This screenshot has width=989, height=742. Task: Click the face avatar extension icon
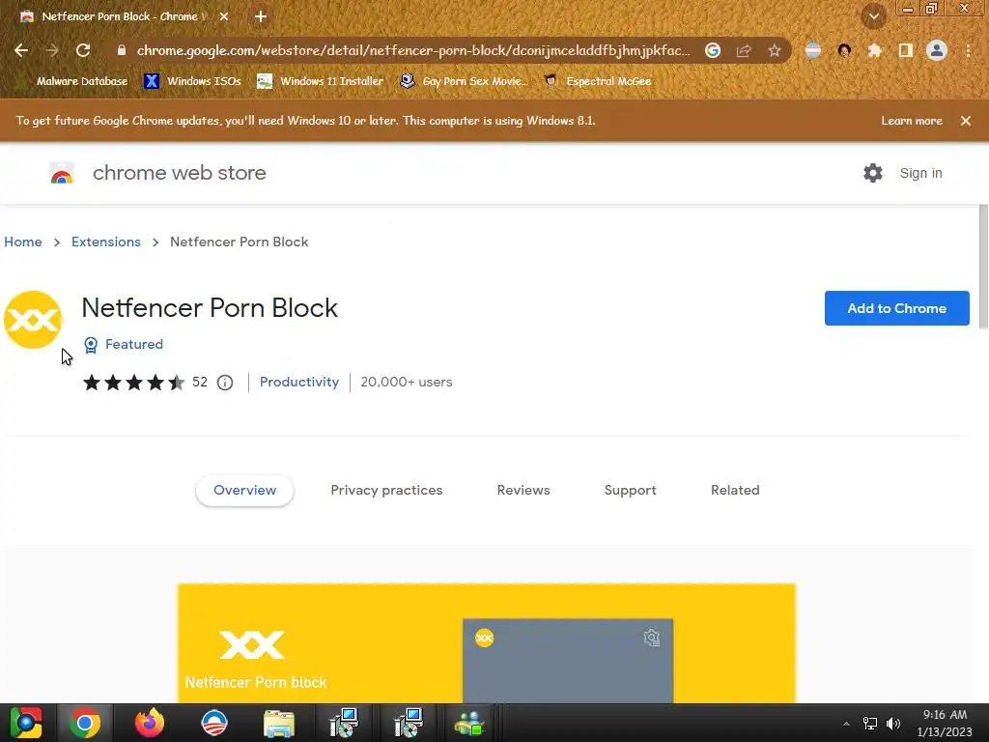tap(844, 50)
